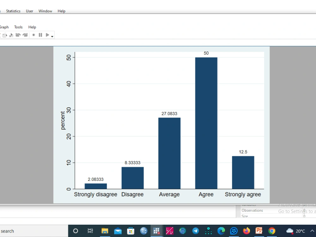Select the '27.0833' bar label
Viewport: 316px width, 237px height.
pyautogui.click(x=169, y=114)
